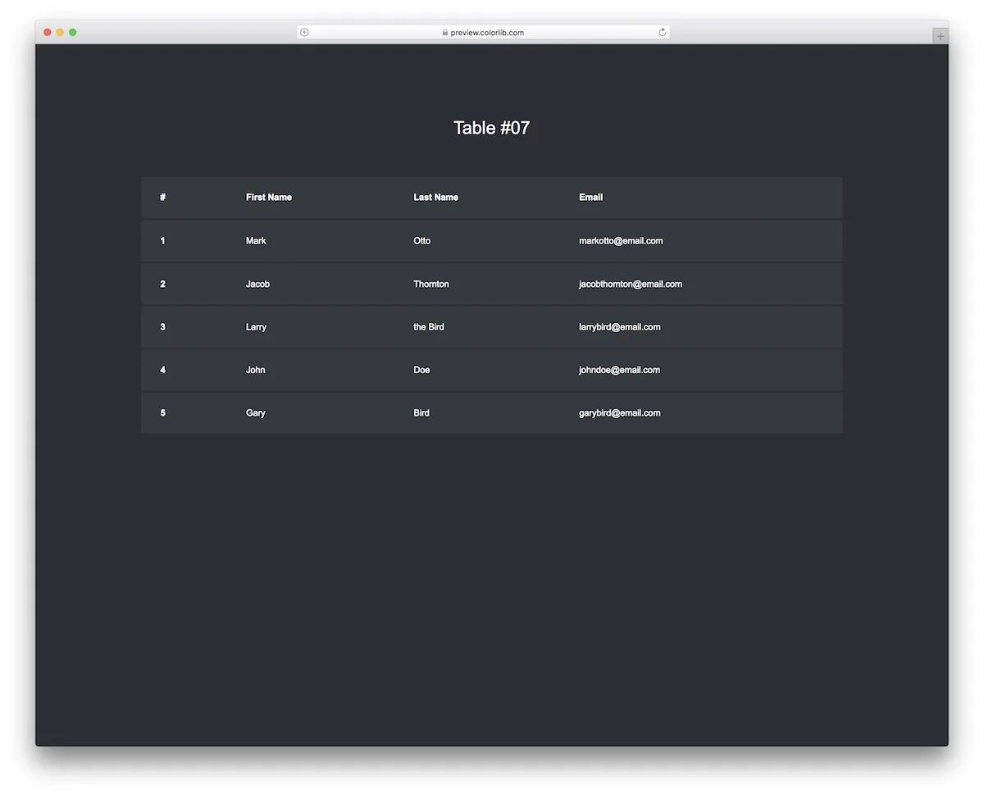
Task: Click jacobthornton@email.com
Action: [x=631, y=284]
